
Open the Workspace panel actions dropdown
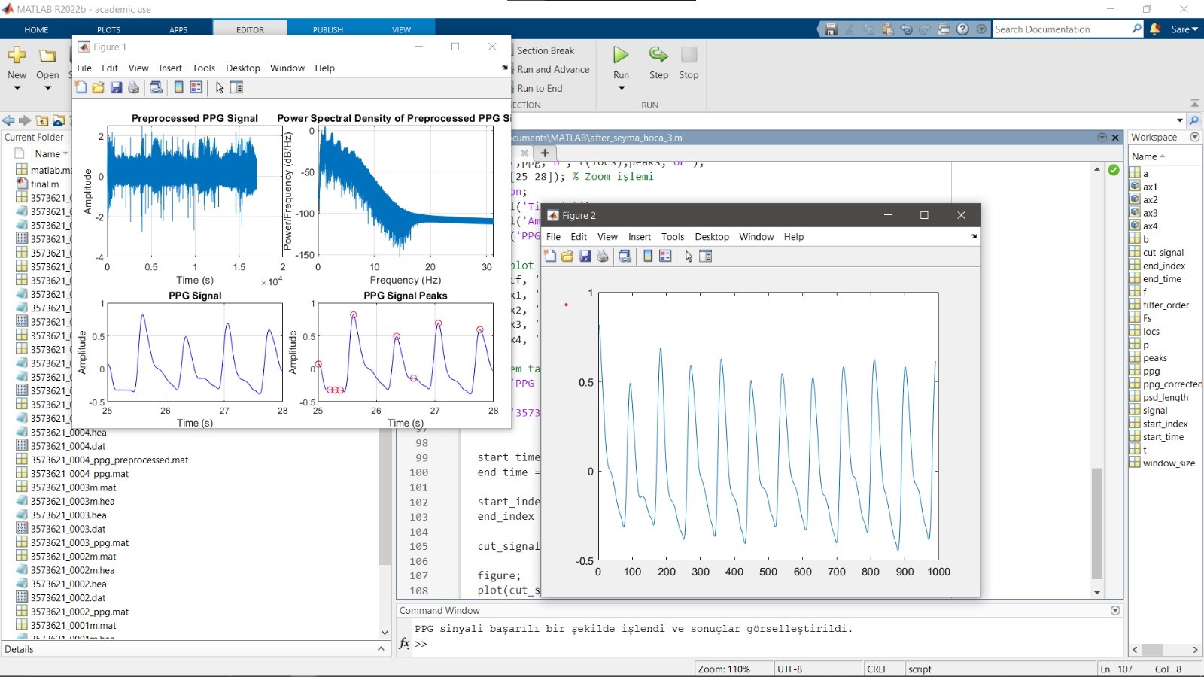1194,137
